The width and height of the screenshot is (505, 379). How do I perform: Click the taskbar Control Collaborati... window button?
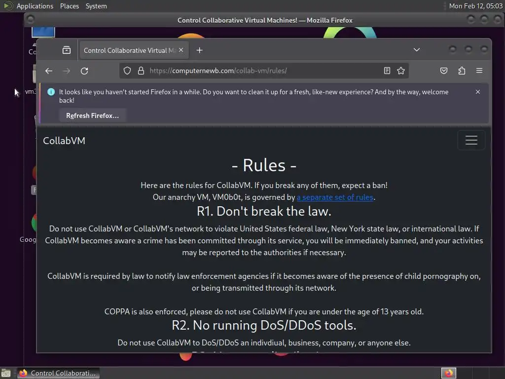coord(58,373)
